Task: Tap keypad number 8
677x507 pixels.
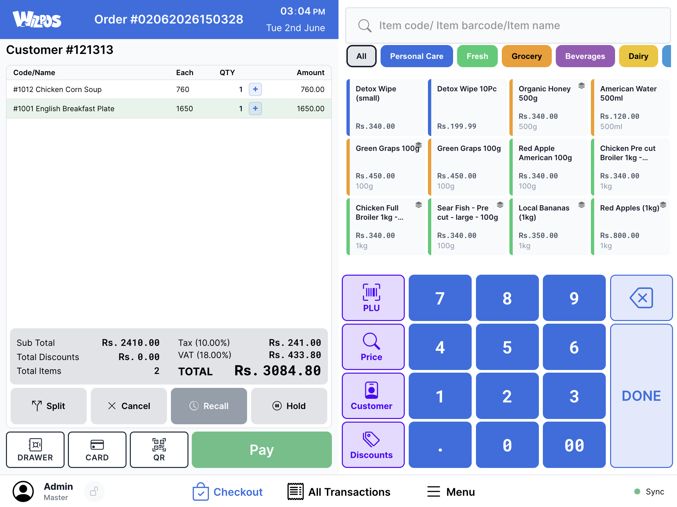Action: coord(507,298)
